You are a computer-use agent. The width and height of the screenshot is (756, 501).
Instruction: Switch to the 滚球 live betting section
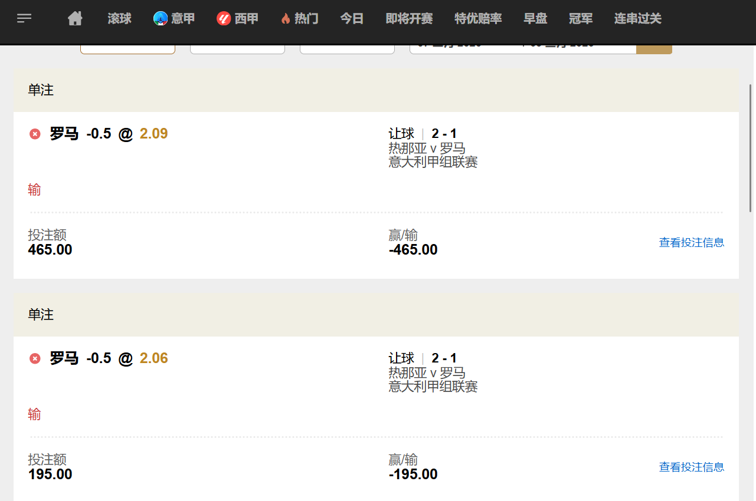click(x=119, y=18)
